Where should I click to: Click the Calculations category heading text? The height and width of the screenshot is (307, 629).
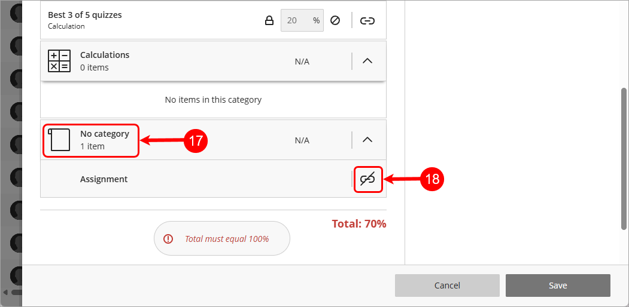coord(105,55)
